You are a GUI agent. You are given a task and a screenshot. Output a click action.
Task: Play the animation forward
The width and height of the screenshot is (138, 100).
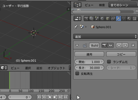pyautogui.click(x=55, y=97)
